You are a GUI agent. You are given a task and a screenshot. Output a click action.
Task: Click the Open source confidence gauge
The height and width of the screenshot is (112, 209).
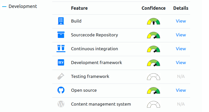click(154, 90)
